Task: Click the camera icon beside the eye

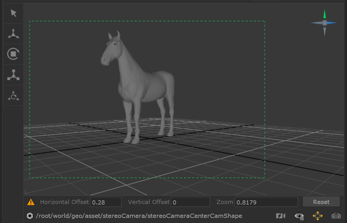Action: (x=281, y=216)
